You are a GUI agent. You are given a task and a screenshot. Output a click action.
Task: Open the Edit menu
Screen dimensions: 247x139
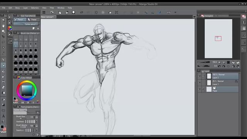coord(10,8)
